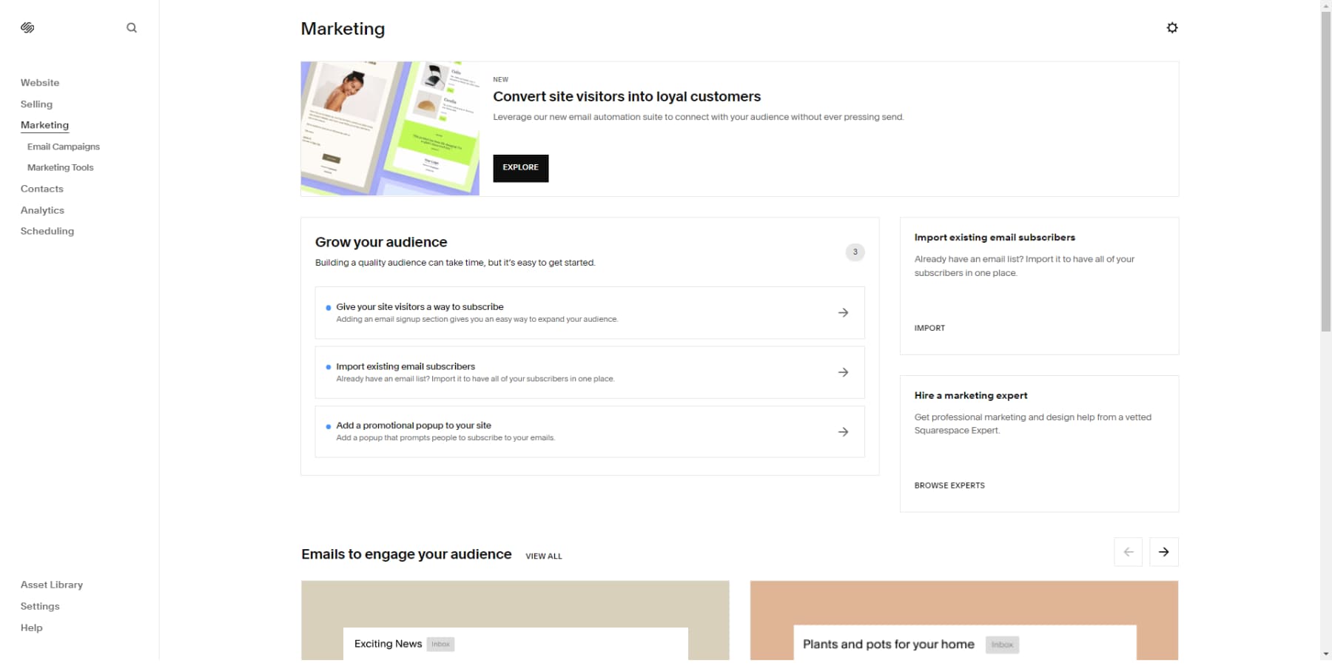Viewport: 1332px width, 666px height.
Task: Click the carousel back arrow
Action: pos(1128,551)
